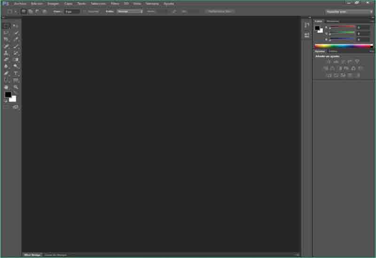Open the Estilo dropdown in options bar
Viewport: 376px width, 258px height.
[130, 11]
